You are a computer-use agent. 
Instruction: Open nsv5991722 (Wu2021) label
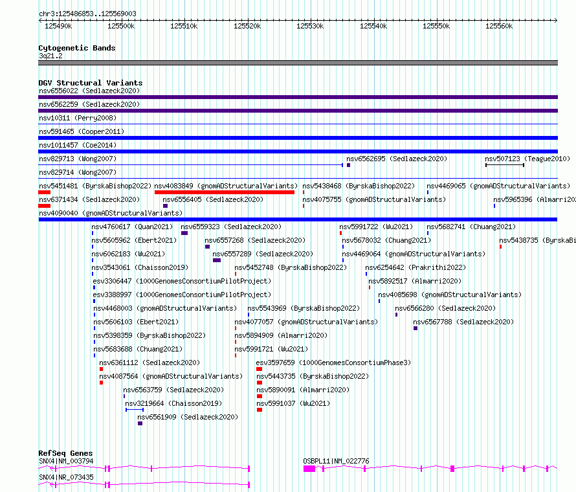(376, 227)
